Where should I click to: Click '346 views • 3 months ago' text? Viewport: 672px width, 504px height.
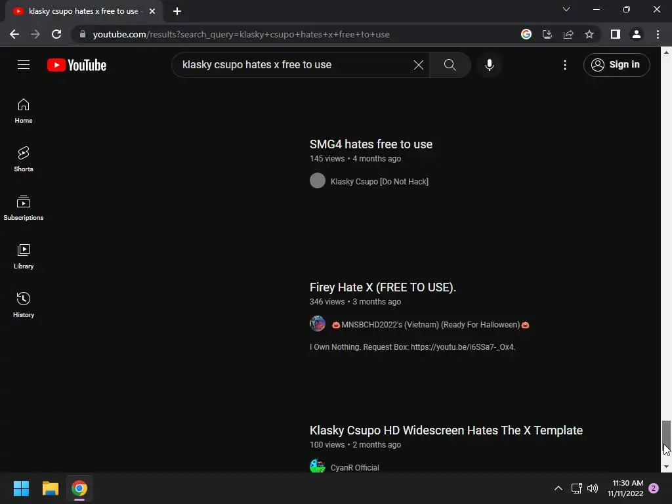[355, 302]
